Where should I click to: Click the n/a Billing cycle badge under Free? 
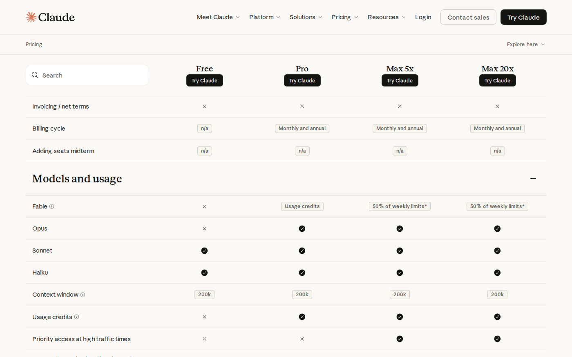204,129
